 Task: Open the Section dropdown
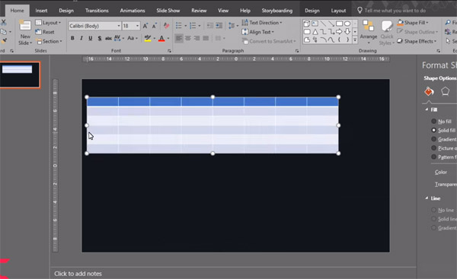49,41
